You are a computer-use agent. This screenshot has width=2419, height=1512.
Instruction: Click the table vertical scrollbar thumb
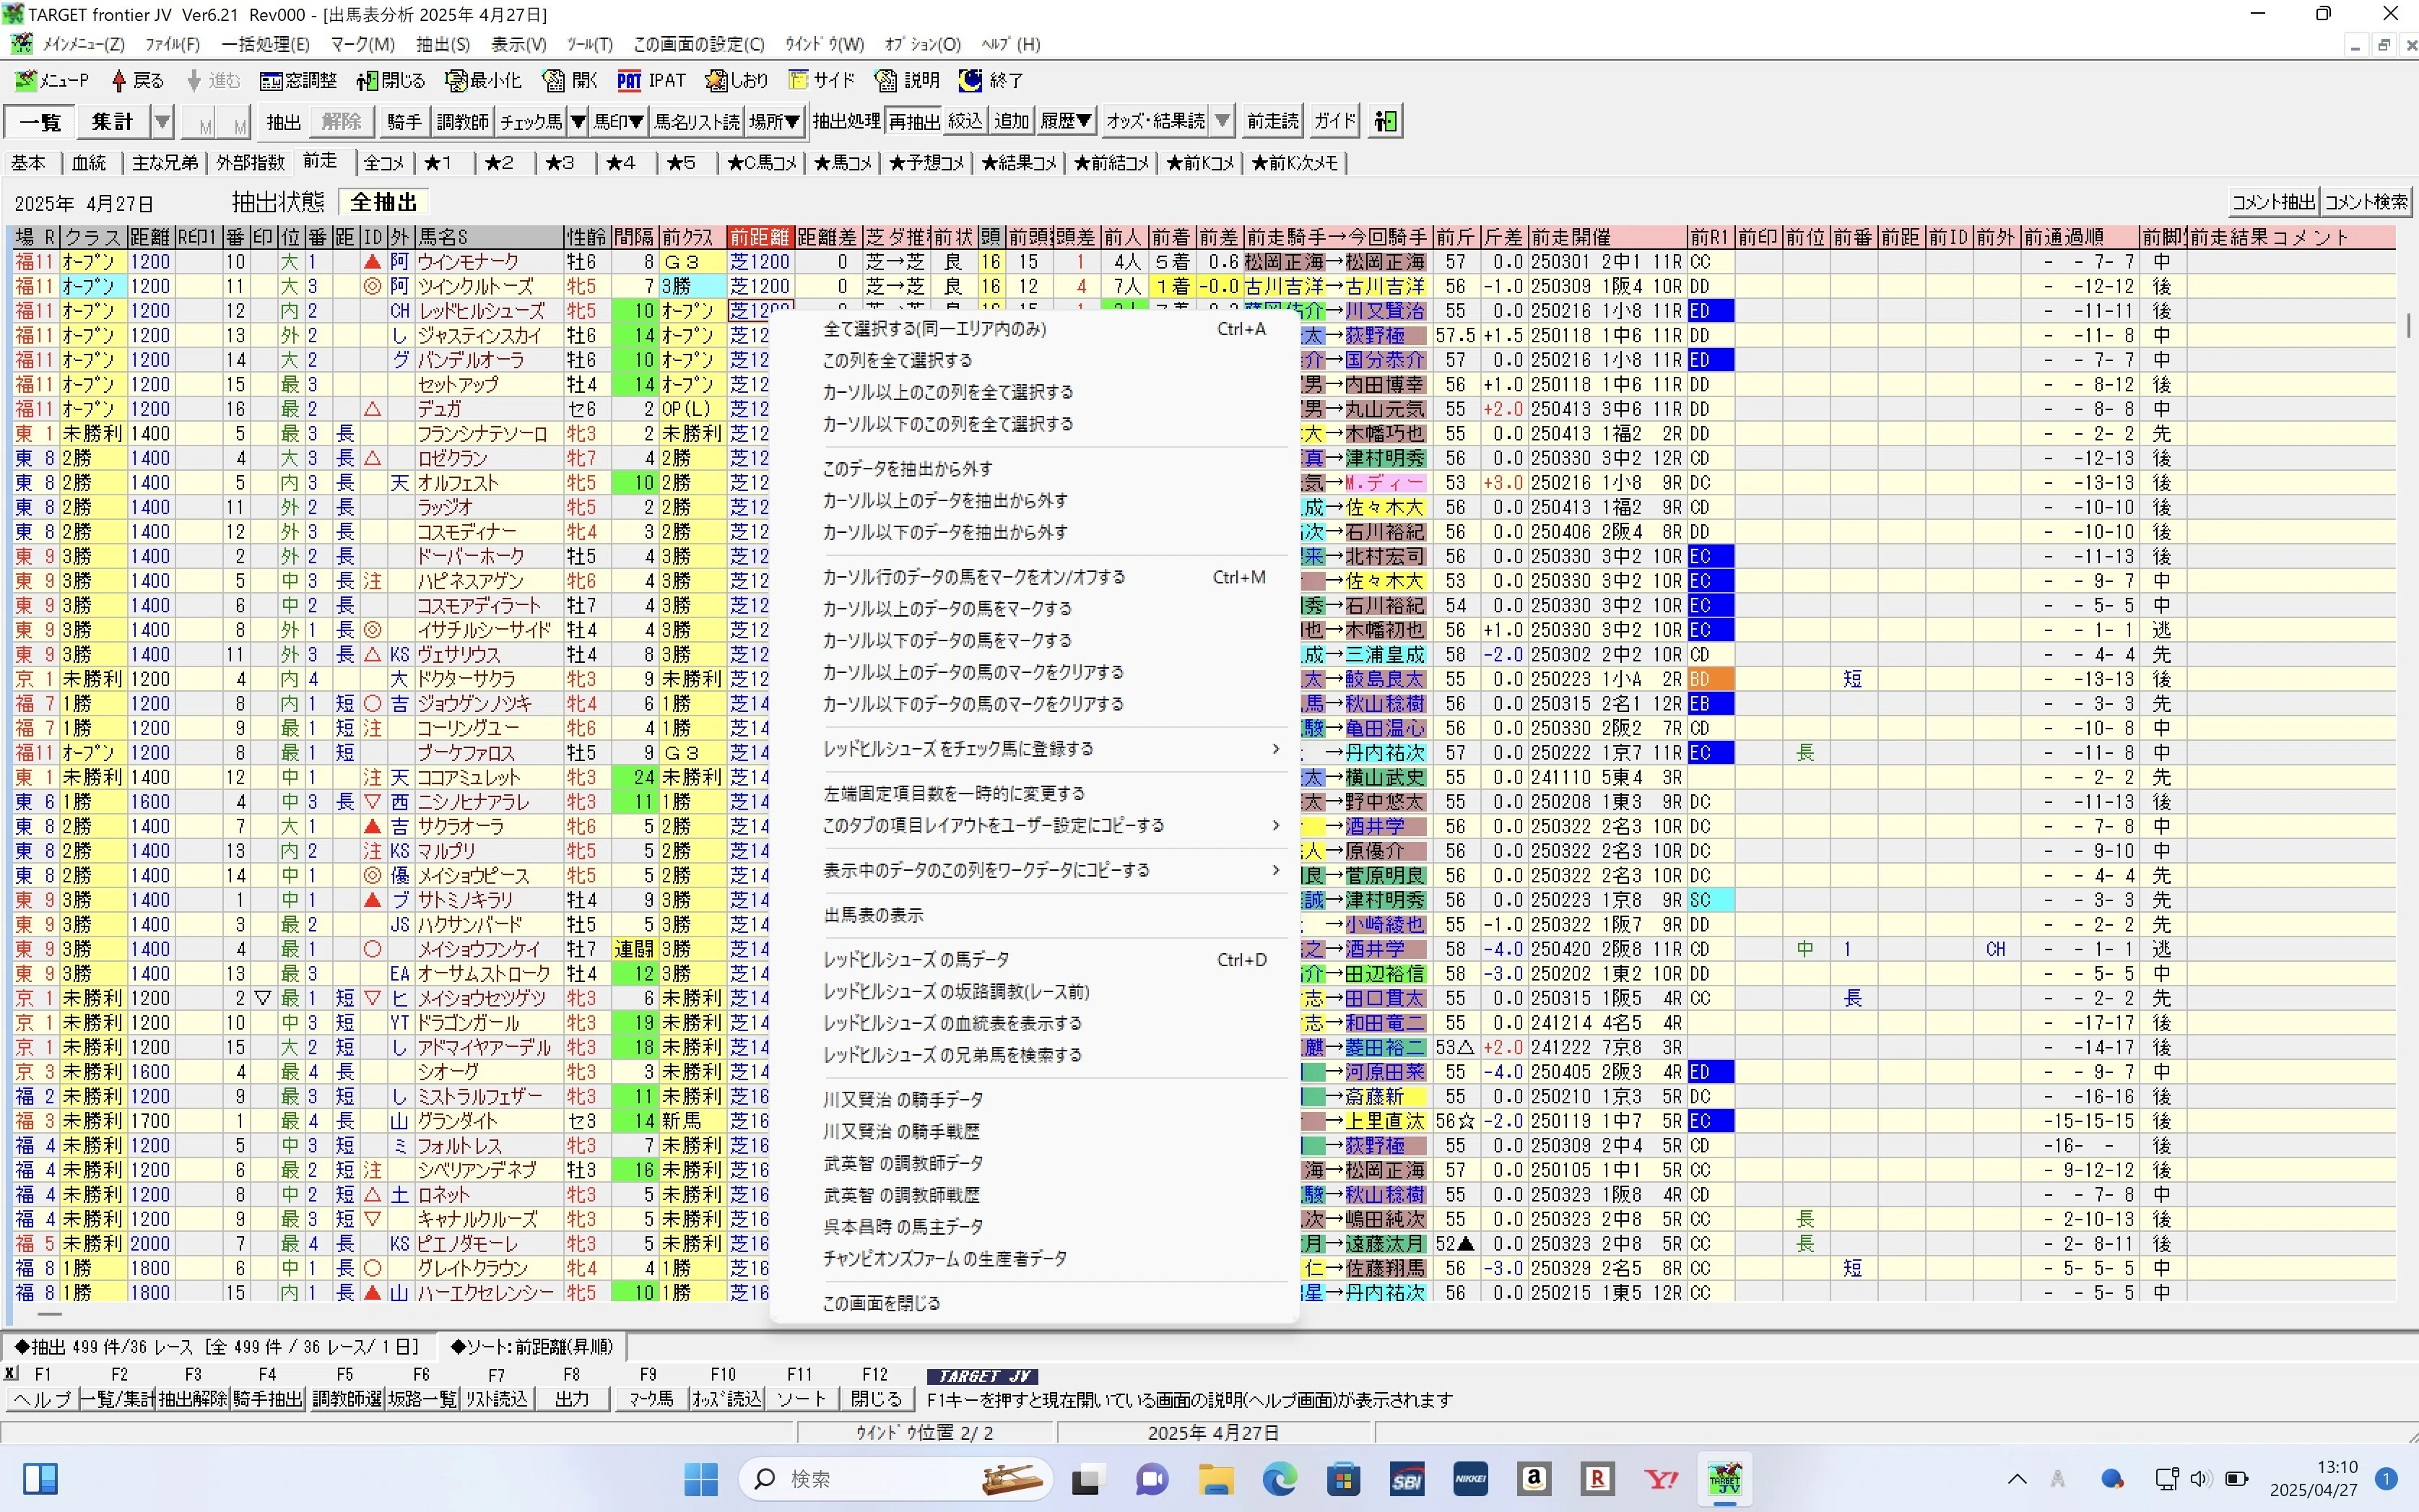point(2408,326)
